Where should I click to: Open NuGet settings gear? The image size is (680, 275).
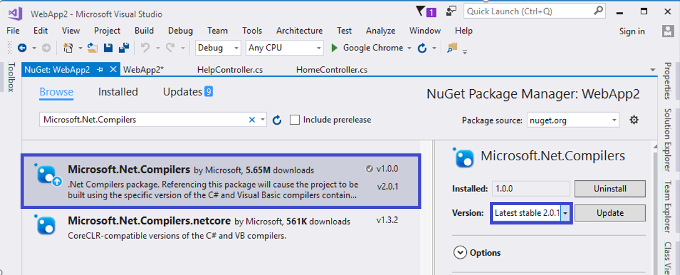tap(634, 120)
